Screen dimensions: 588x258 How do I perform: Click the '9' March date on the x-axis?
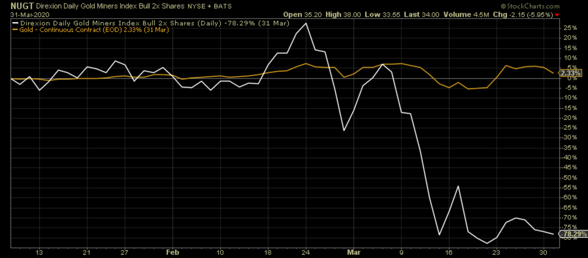[401, 252]
